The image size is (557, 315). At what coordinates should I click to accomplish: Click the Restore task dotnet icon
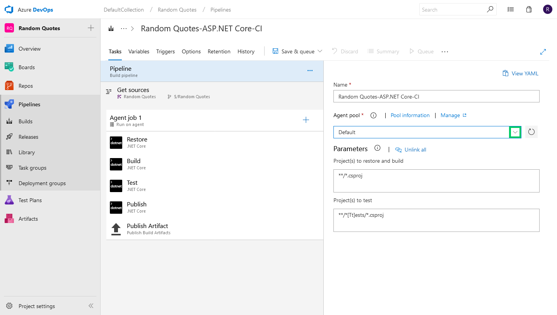click(x=116, y=143)
